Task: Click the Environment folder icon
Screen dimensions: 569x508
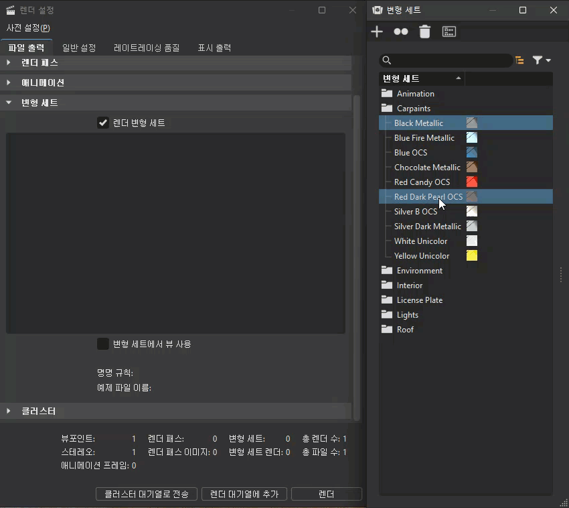Action: tap(387, 270)
